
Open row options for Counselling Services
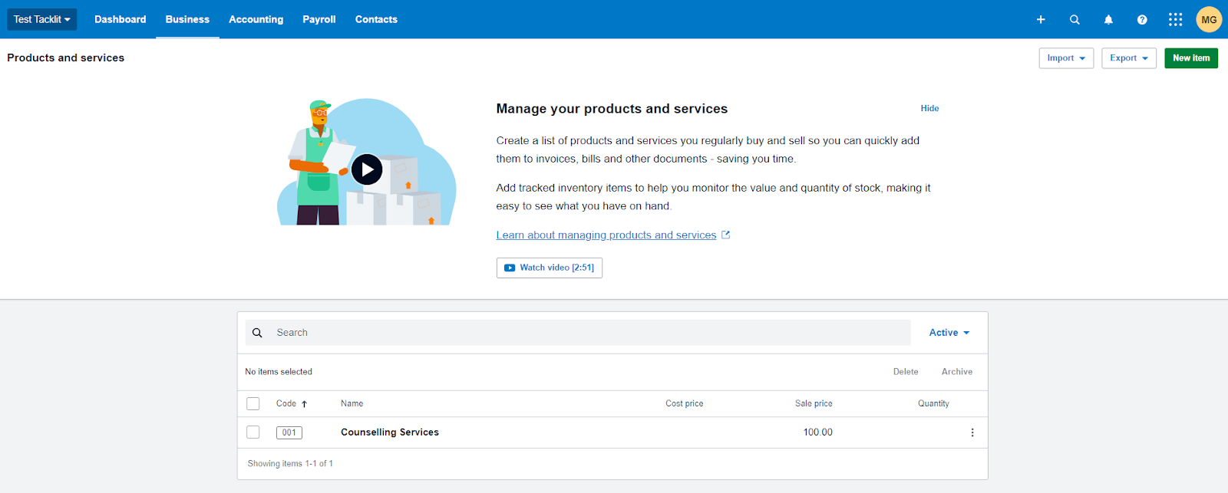coord(972,432)
